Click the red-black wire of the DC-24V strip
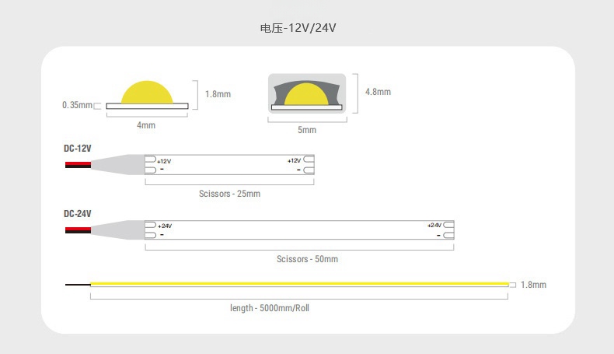Screen dimensions: 614x354 (78, 230)
